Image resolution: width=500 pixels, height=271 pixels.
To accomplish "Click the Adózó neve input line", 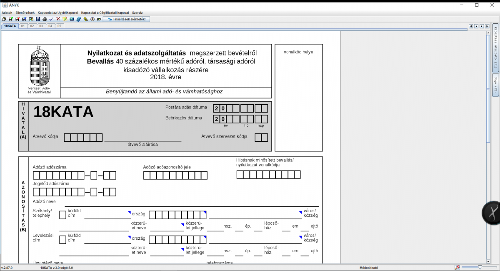I will (192, 203).
